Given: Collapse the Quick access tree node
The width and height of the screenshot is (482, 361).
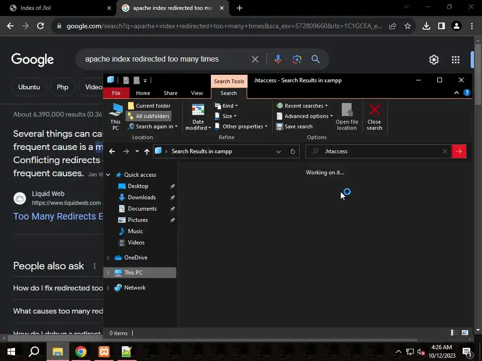Looking at the screenshot, I should point(108,175).
